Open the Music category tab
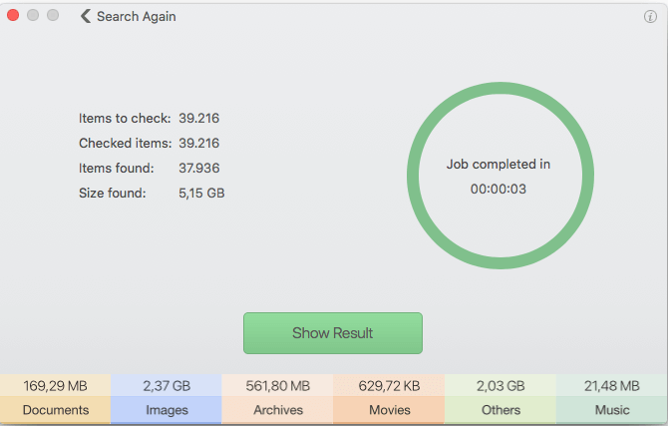Screen dimensions: 668x426 [612, 410]
